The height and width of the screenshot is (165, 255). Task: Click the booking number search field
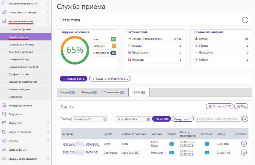(x=218, y=119)
